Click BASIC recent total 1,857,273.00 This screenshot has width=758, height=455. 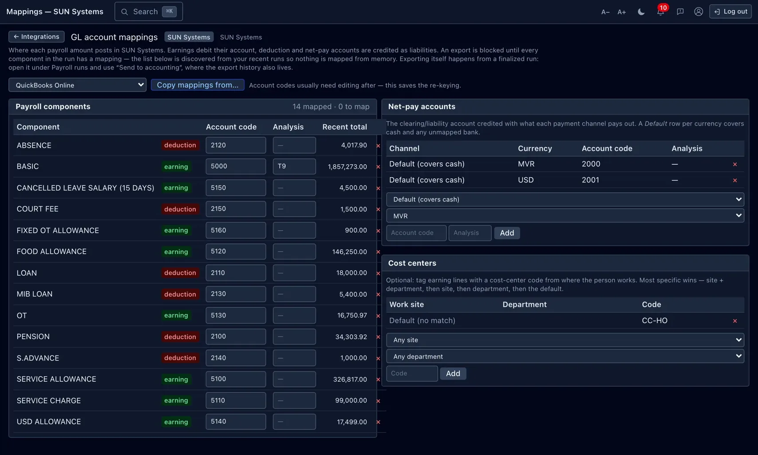pos(347,167)
